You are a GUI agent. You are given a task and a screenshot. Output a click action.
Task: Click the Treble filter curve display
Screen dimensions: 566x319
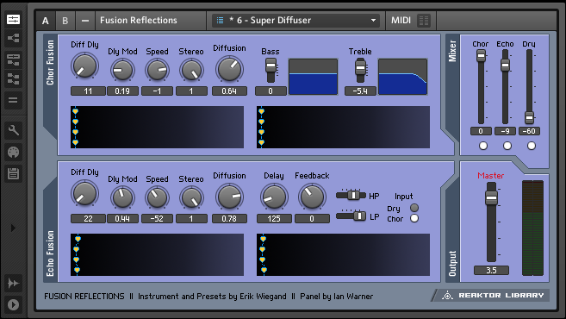pos(402,77)
